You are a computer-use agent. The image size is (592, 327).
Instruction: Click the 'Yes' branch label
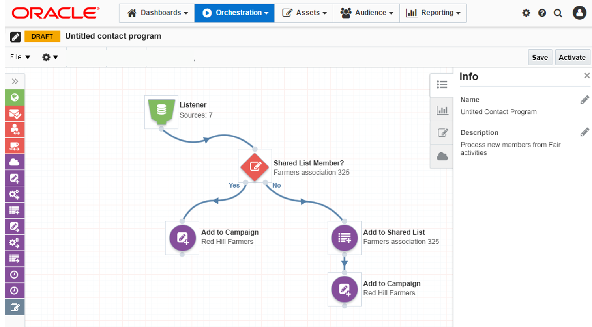pyautogui.click(x=234, y=185)
